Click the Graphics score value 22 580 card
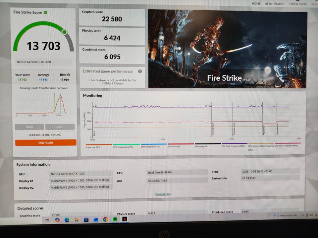This screenshot has height=238, width=318. [112, 18]
